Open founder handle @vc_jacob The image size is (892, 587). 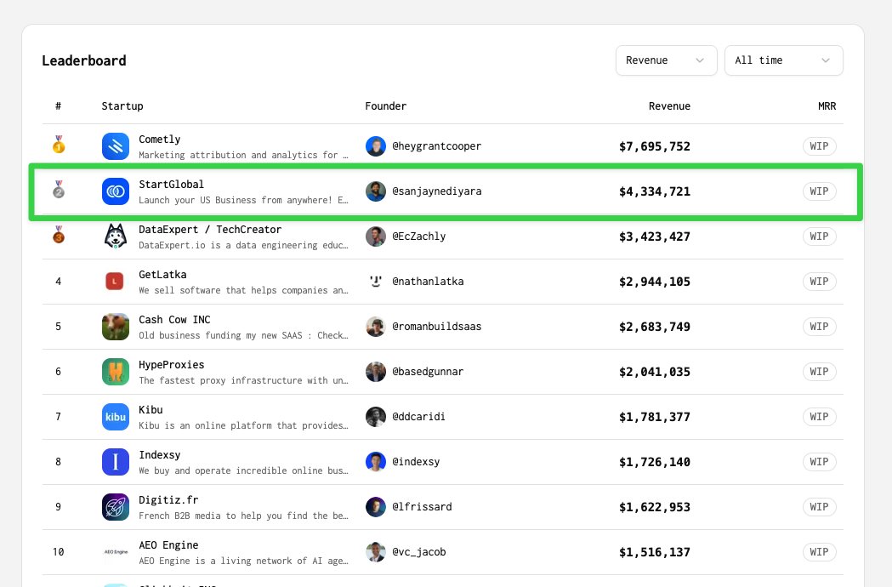click(418, 552)
